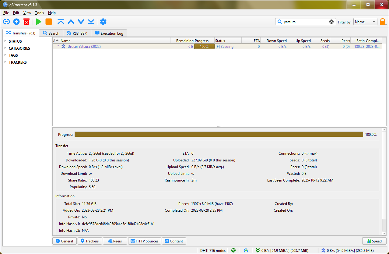Show the Content properties panel
The image size is (389, 254).
174,241
